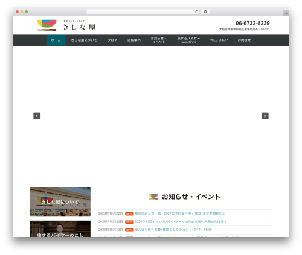Screen dimensions: 302x255
Task: Open the きしな屋について menu item
Action: (x=84, y=40)
